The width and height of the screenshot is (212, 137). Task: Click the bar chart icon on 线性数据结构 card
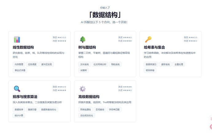pyautogui.click(x=17, y=39)
